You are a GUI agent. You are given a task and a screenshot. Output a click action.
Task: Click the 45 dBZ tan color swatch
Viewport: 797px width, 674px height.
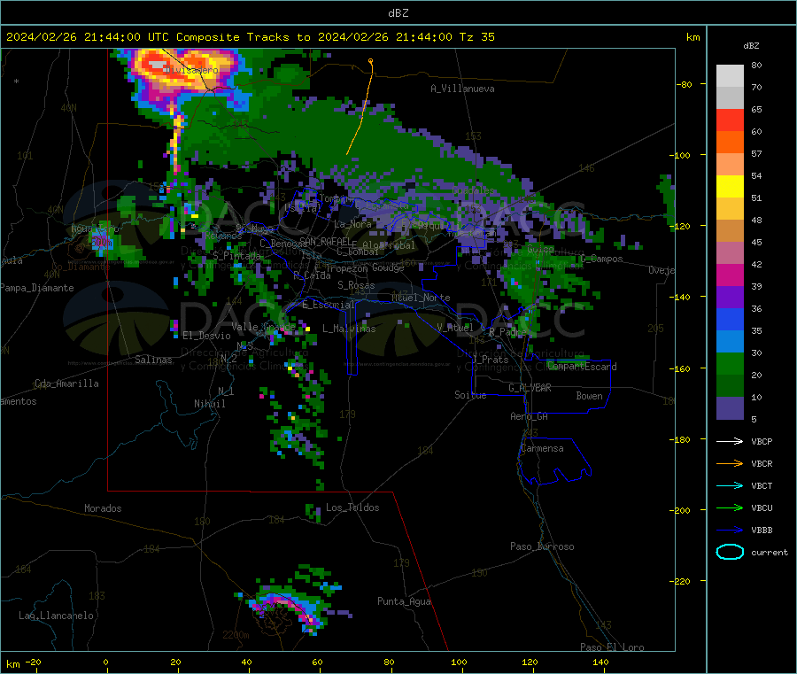point(730,231)
